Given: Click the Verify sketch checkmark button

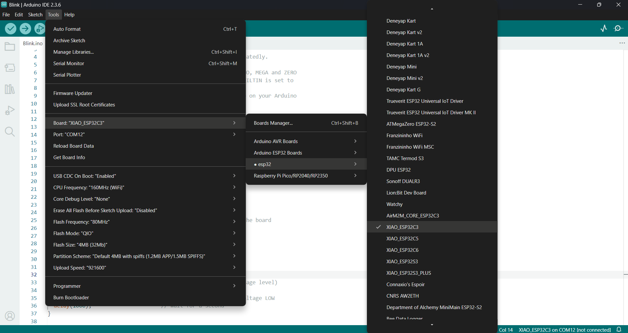Looking at the screenshot, I should click(11, 29).
